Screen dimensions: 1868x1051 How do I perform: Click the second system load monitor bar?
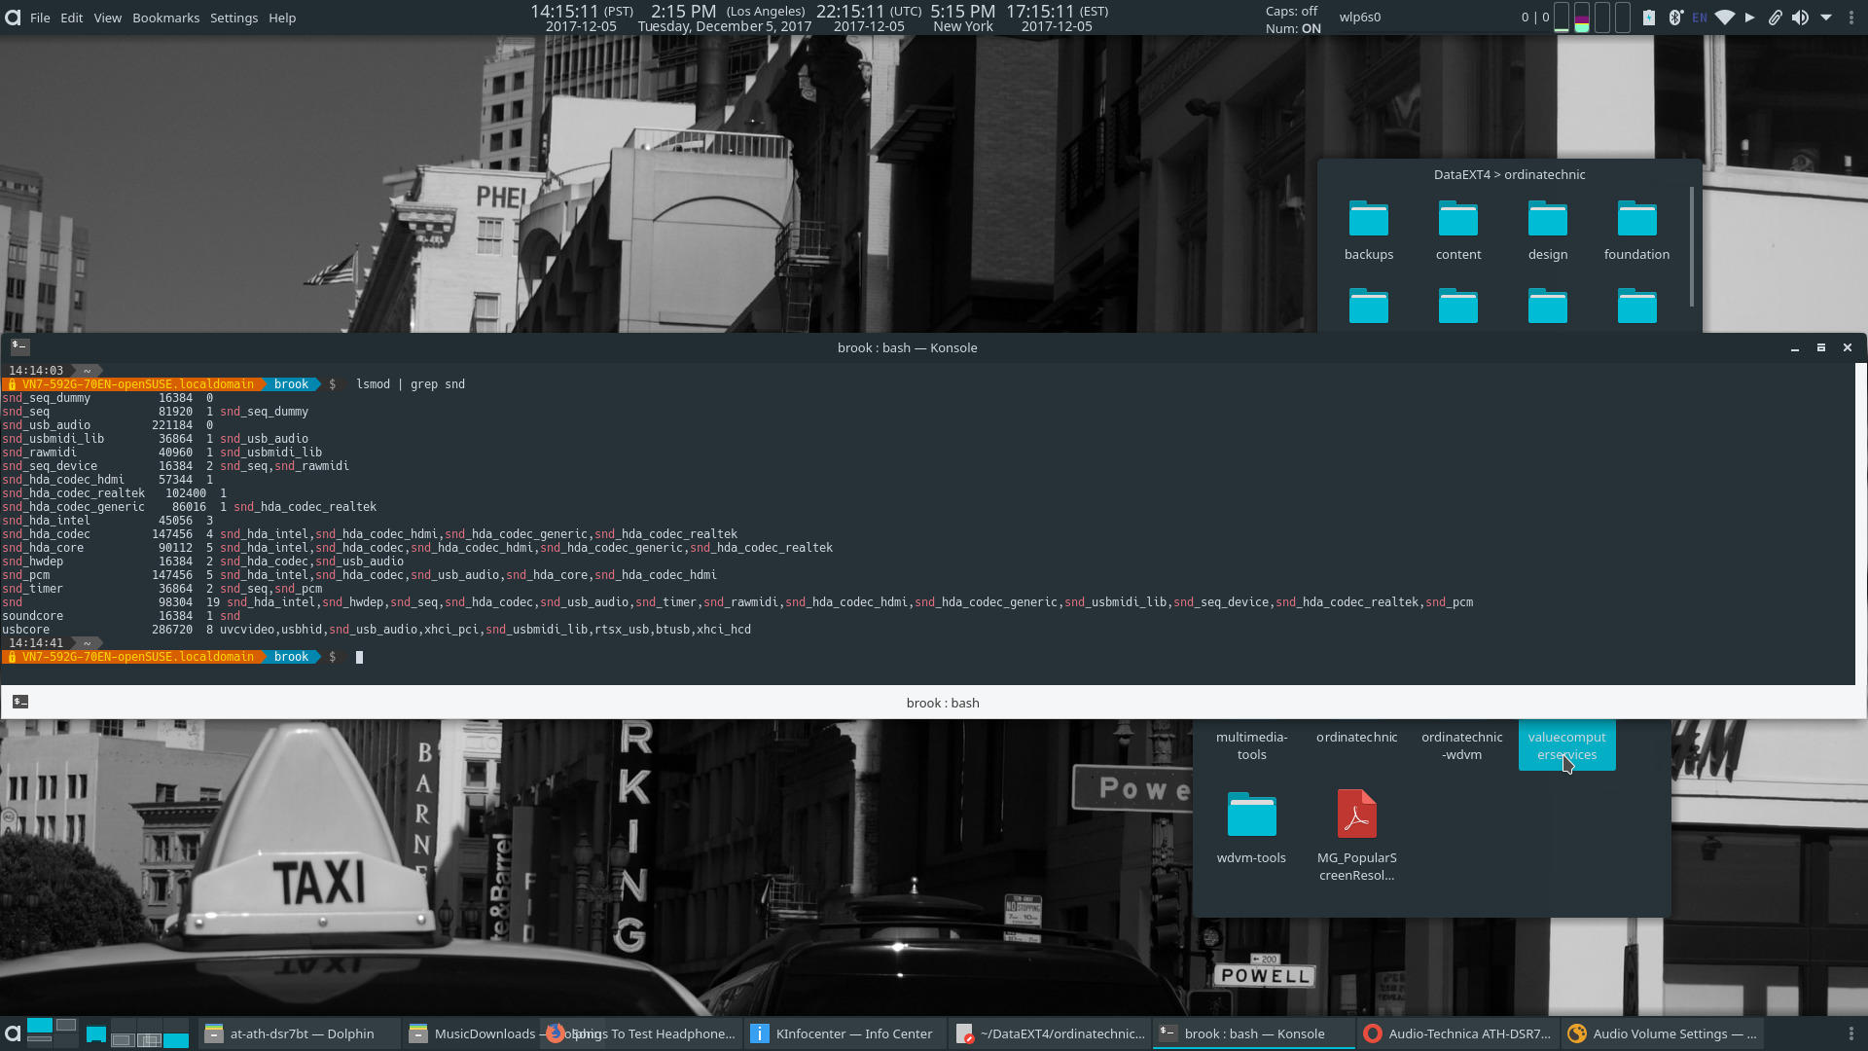click(x=1582, y=18)
